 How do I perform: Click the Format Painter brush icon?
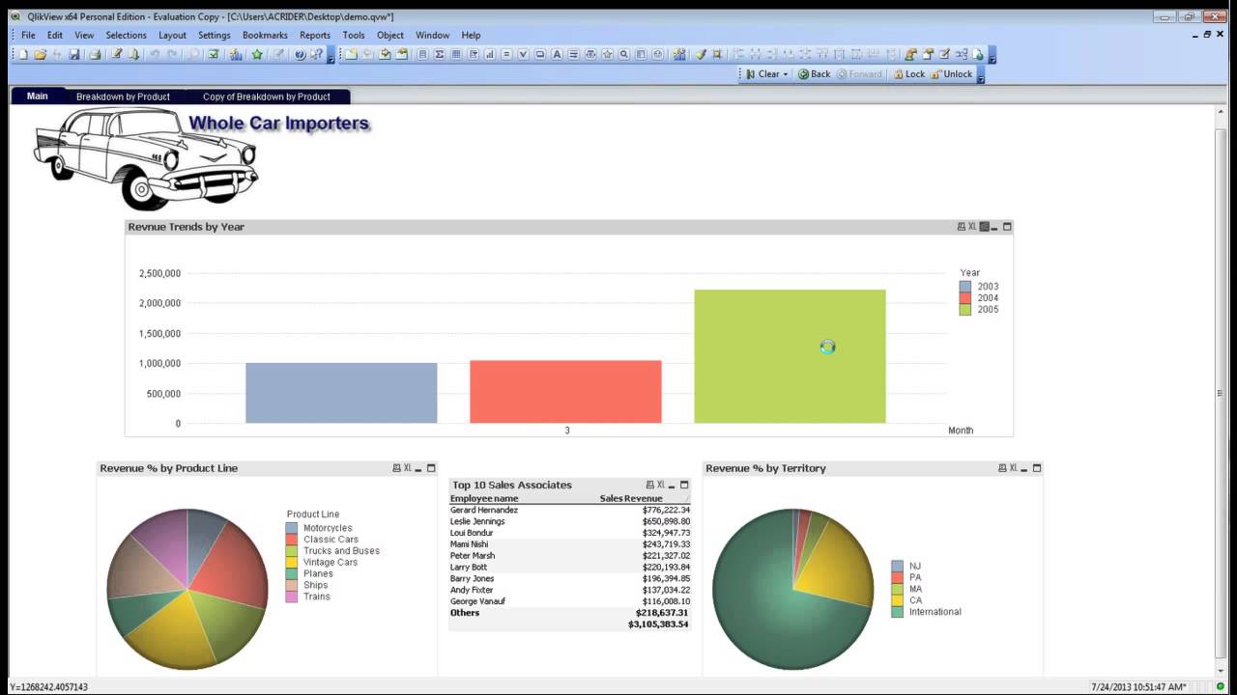tap(701, 54)
